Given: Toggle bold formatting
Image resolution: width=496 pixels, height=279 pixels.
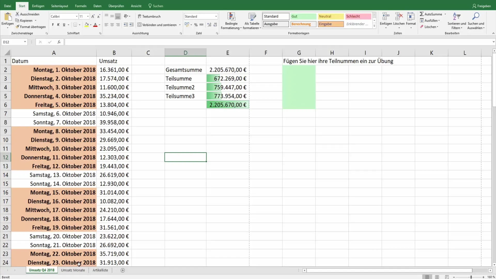Looking at the screenshot, I should point(53,25).
